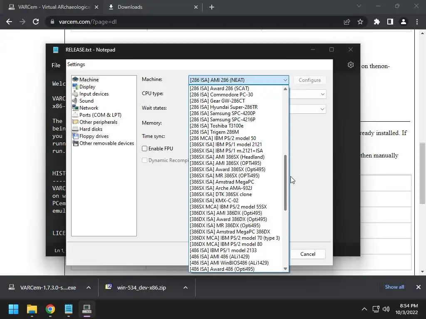Click Notepad settings gear icon
426x319 pixels.
350,65
